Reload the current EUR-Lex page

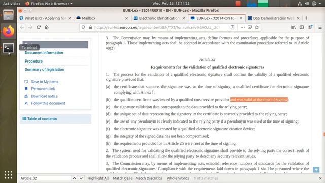click(39, 27)
